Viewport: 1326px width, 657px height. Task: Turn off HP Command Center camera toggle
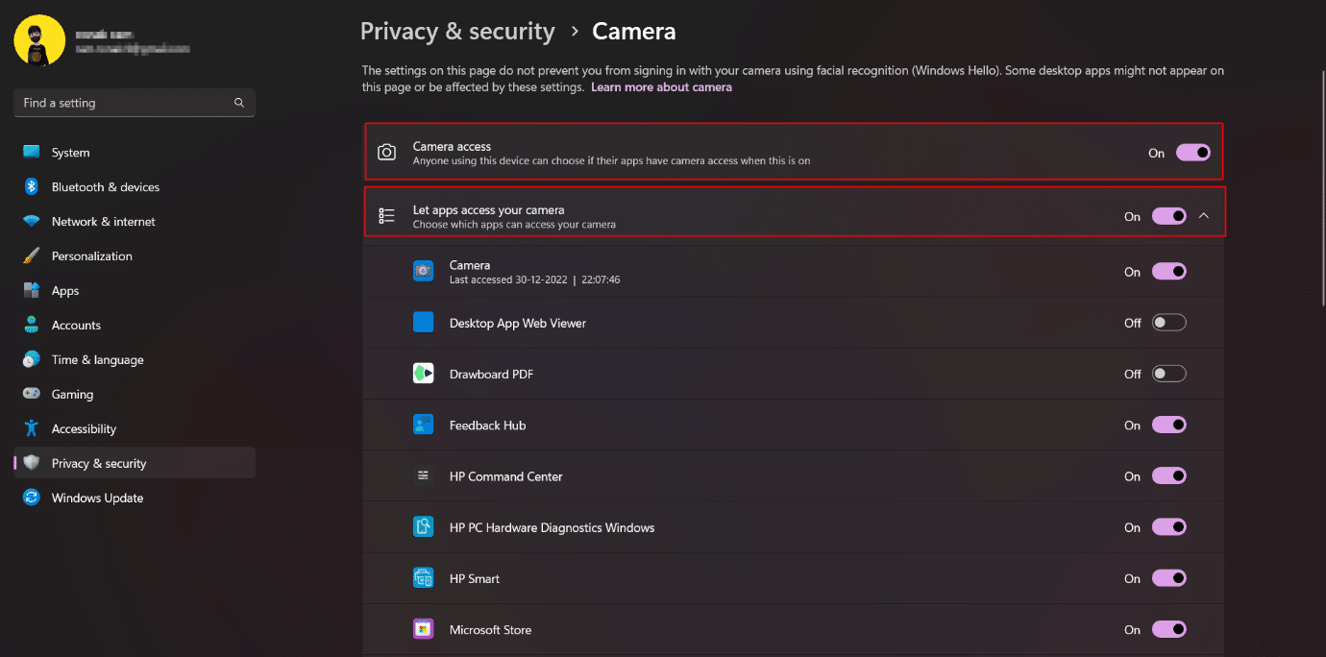[x=1169, y=475]
